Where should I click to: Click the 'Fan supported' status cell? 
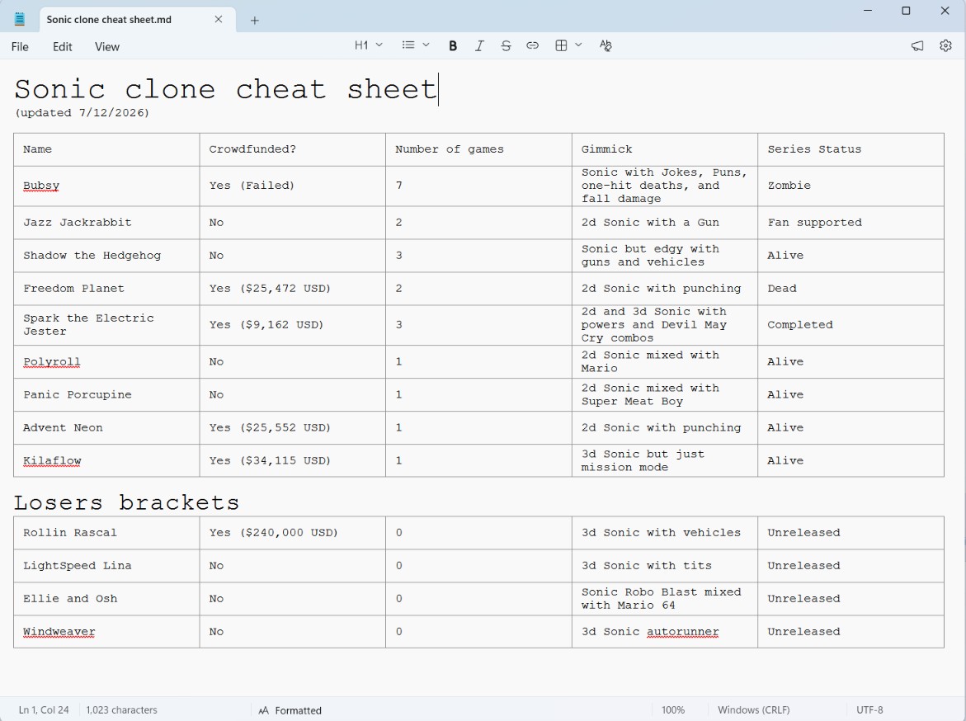point(851,223)
